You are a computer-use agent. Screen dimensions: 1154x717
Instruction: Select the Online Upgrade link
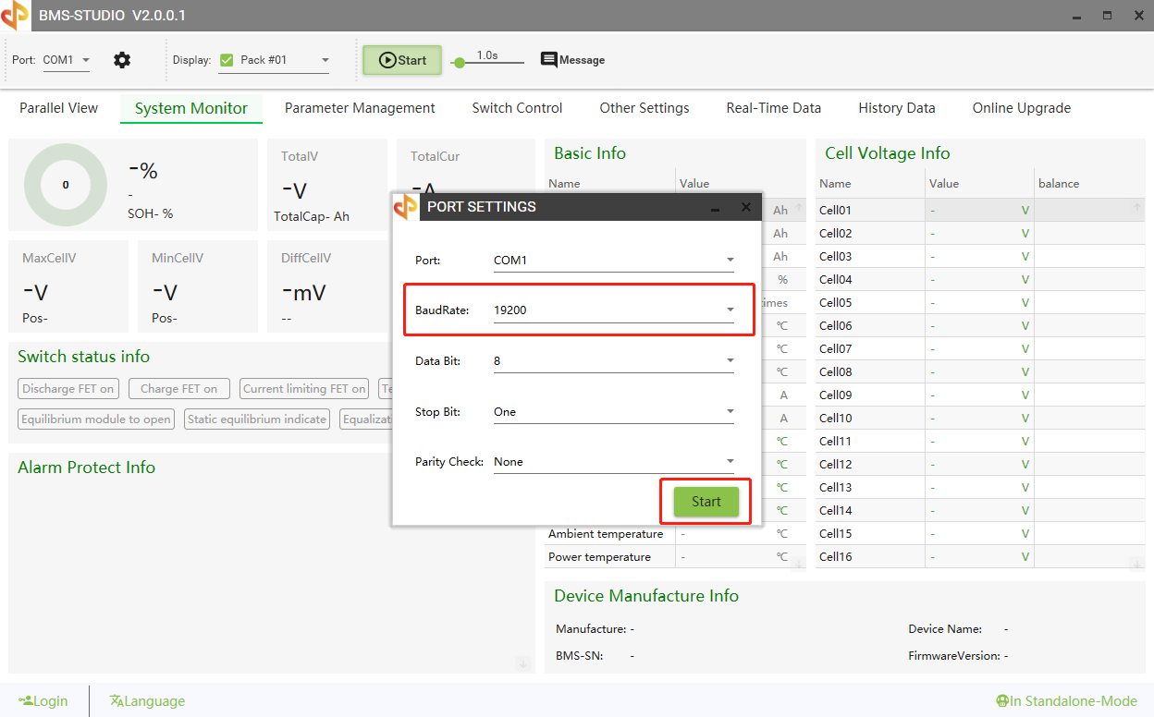pos(1021,107)
